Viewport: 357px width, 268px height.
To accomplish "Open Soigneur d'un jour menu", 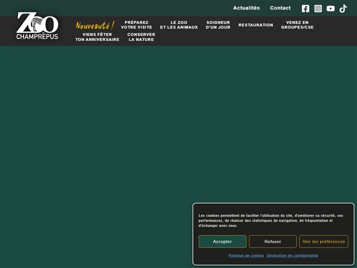I will (x=218, y=25).
